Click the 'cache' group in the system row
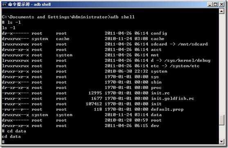The image size is (228, 148). coord(63,39)
